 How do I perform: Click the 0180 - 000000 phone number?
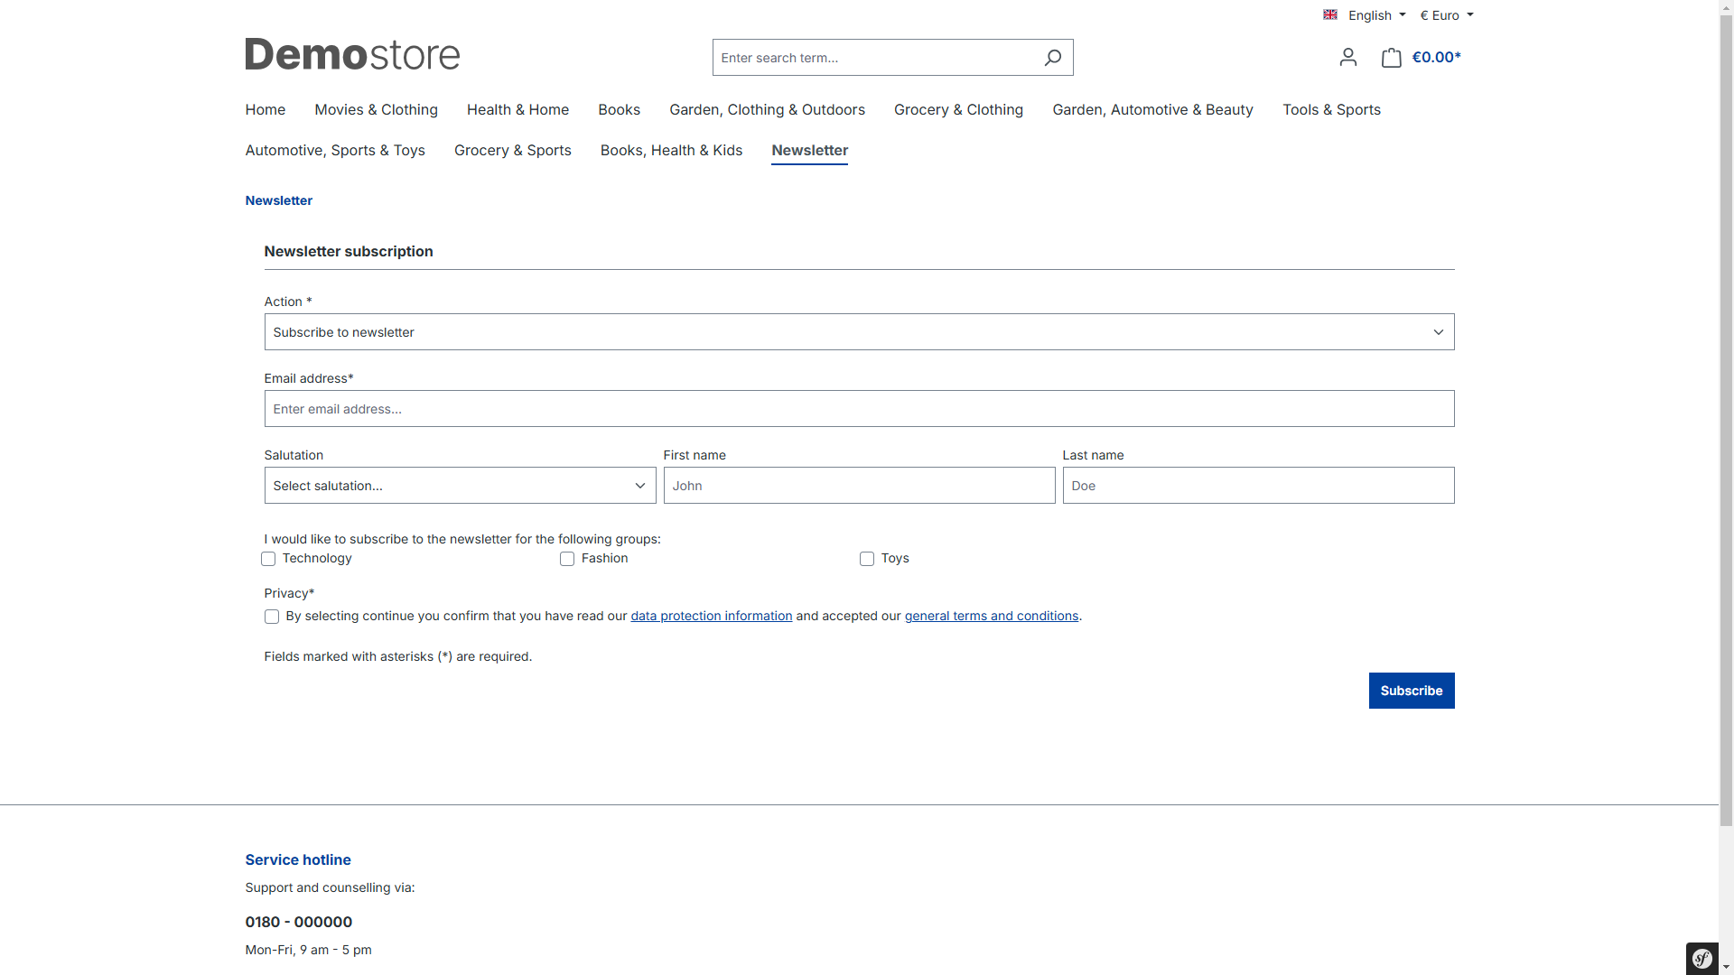pyautogui.click(x=299, y=922)
